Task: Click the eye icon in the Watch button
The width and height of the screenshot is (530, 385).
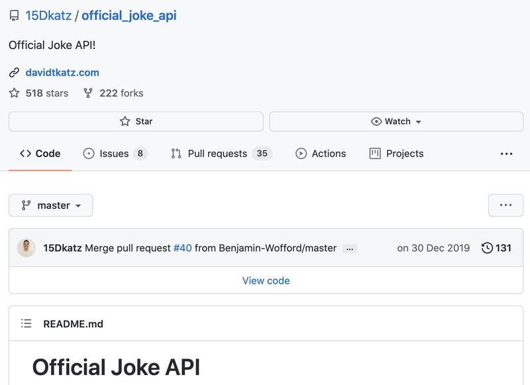Action: 376,121
